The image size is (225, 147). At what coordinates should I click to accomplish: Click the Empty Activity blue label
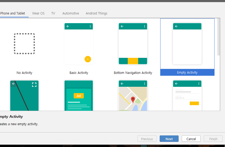[x=187, y=72]
